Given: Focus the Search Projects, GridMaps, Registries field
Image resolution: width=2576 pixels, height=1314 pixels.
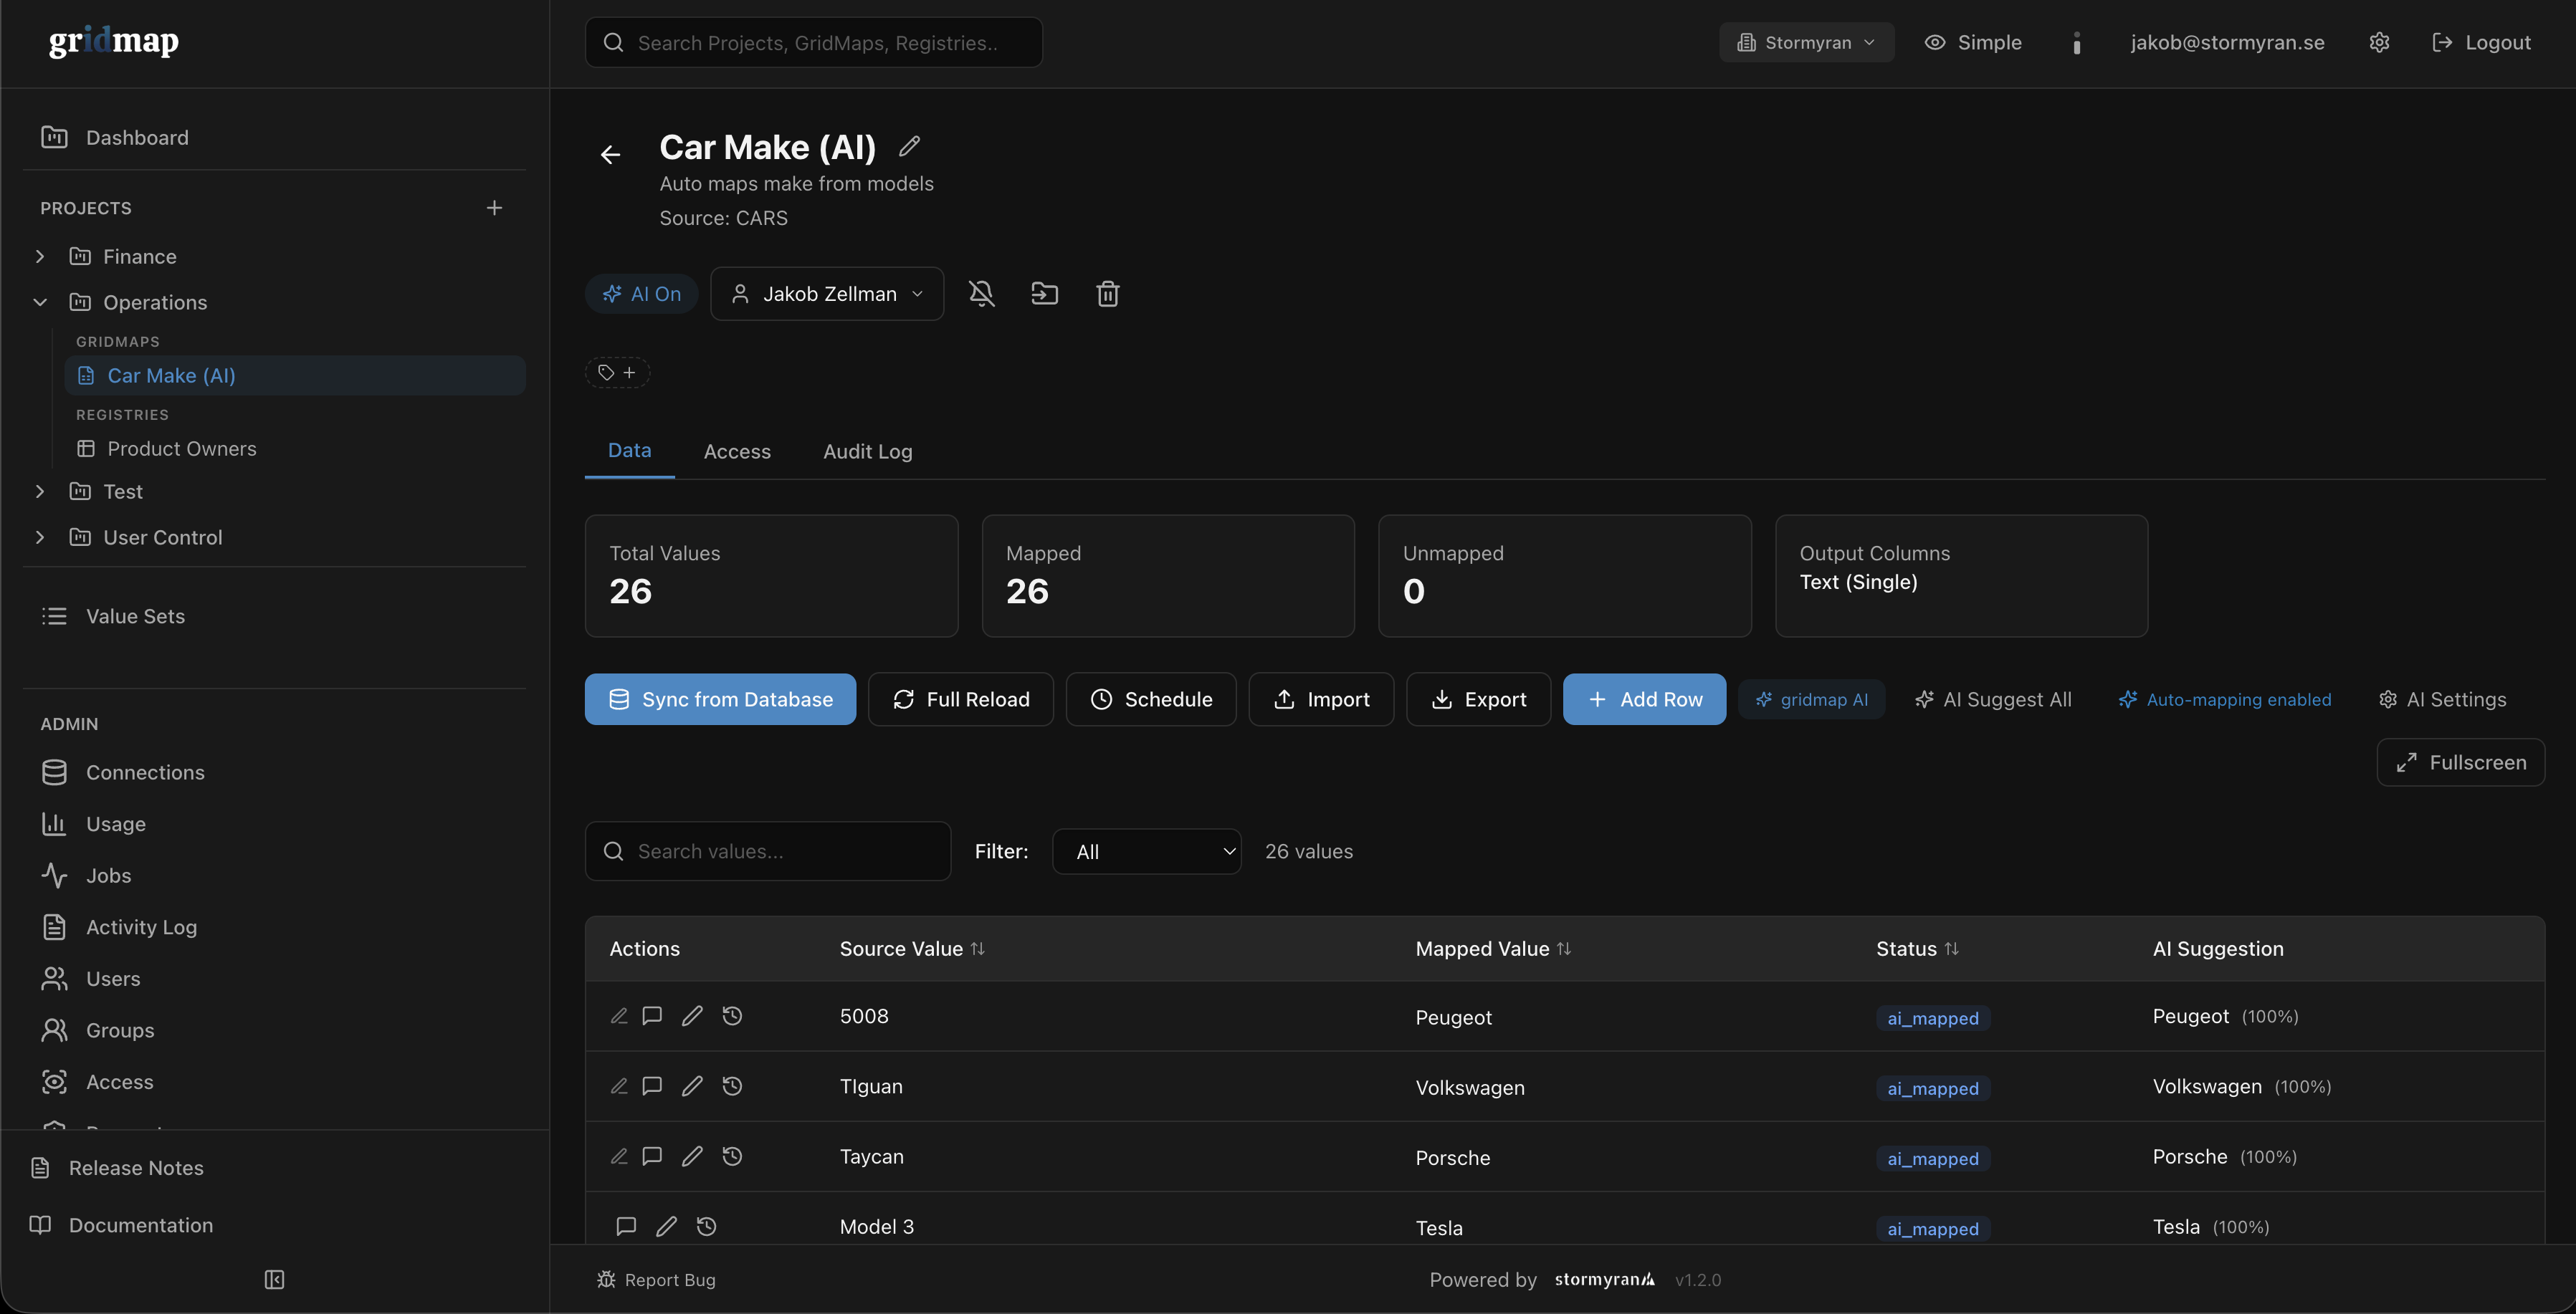Looking at the screenshot, I should [x=813, y=42].
